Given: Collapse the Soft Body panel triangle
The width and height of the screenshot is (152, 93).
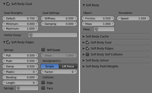Looking at the screenshot, I should pos(84,5).
